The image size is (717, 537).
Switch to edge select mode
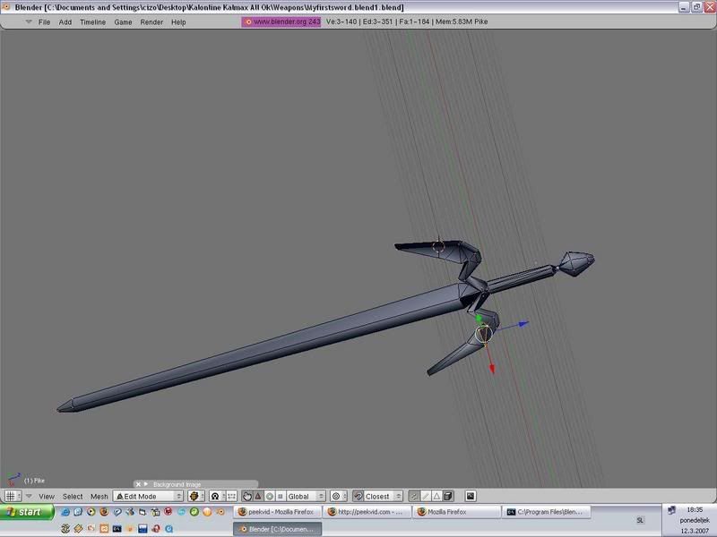pos(426,496)
